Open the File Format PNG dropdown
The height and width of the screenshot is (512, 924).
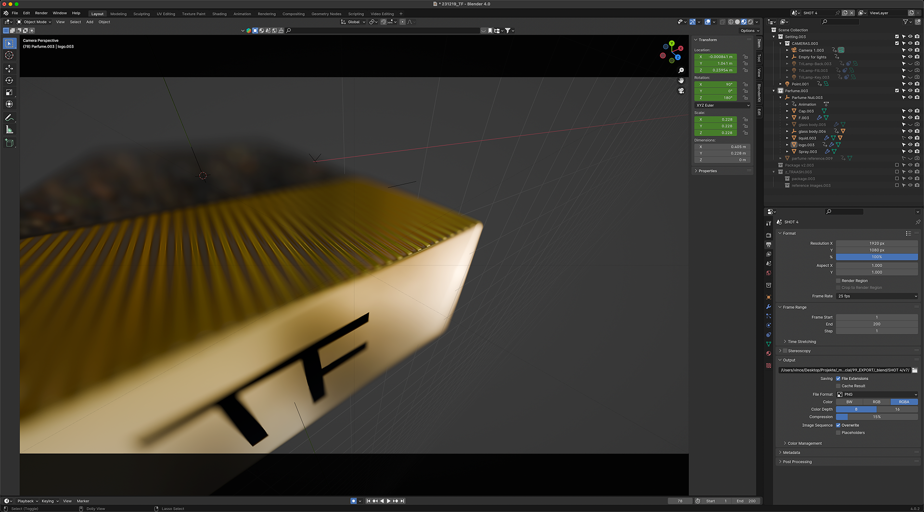click(x=877, y=395)
